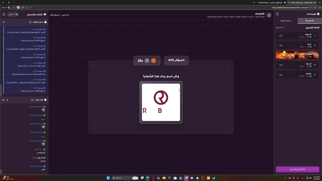The width and height of the screenshot is (322, 181).
Task: Click the قائمة اللاعبين heading
Action: tap(312, 27)
